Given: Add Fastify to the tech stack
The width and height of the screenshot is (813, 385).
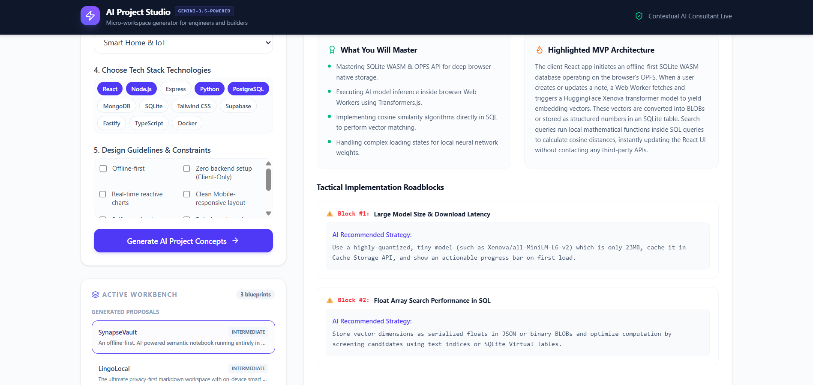Looking at the screenshot, I should [x=112, y=123].
